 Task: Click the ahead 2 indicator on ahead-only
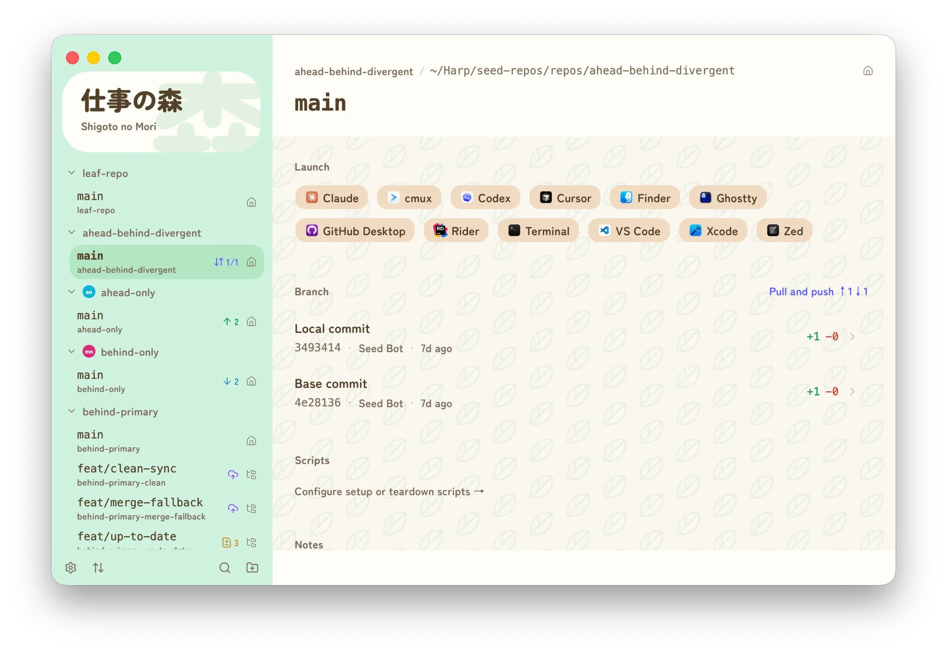coord(231,321)
